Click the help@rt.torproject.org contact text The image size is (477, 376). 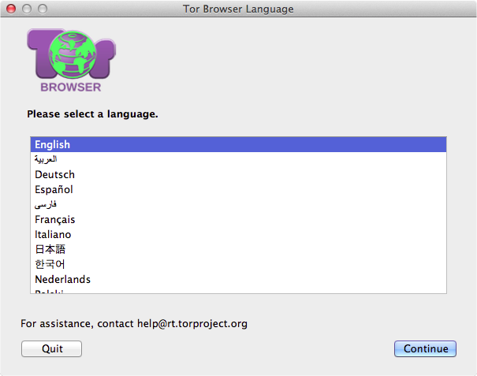tap(192, 324)
